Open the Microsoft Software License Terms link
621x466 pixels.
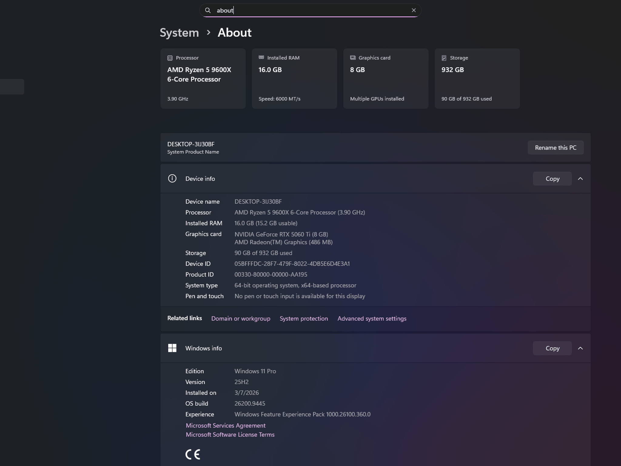tap(230, 434)
